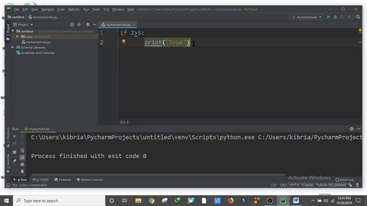
Task: Click code line 'if 2>5:' in editor
Action: [132, 33]
